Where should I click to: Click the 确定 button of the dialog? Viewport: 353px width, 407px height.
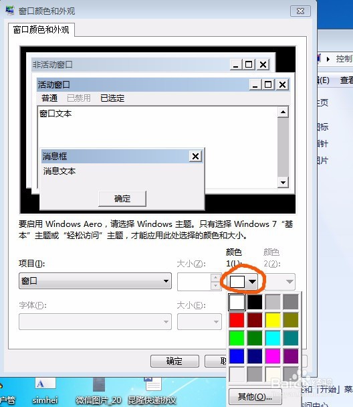tap(174, 361)
